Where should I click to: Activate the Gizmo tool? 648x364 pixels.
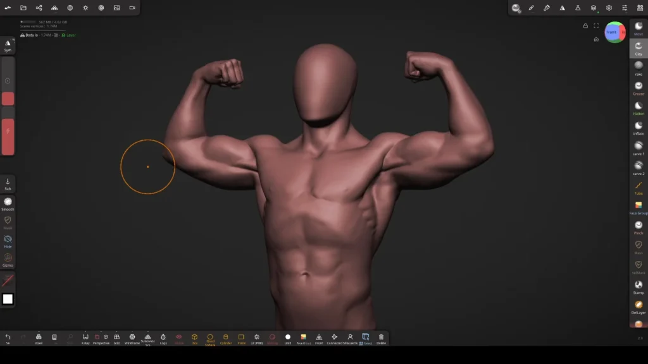8,257
